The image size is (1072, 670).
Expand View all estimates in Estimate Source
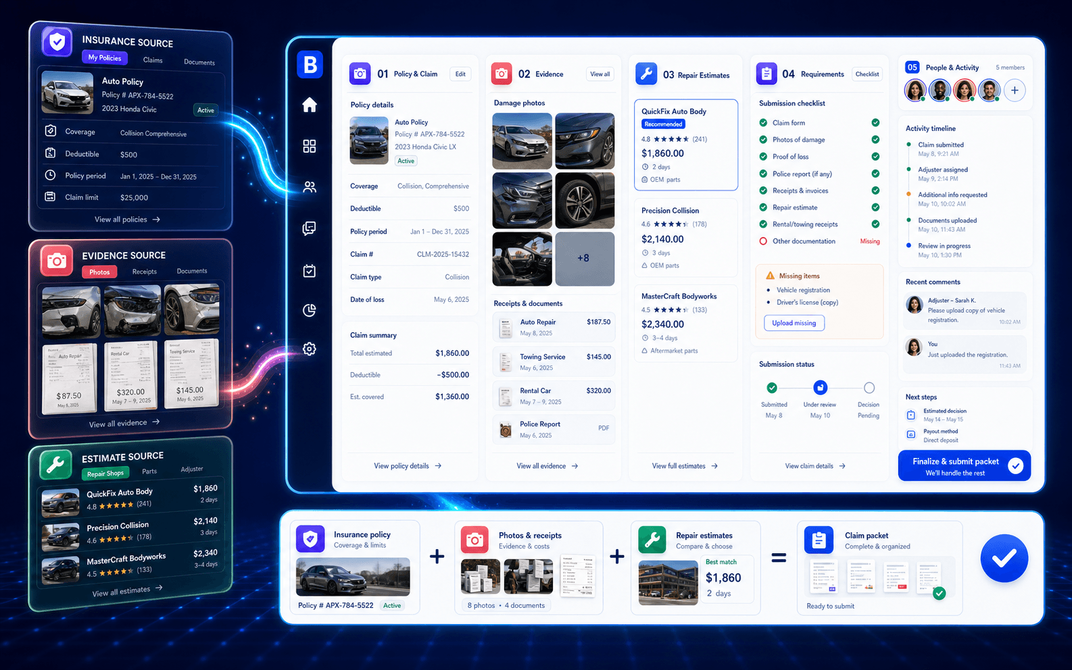(x=127, y=591)
